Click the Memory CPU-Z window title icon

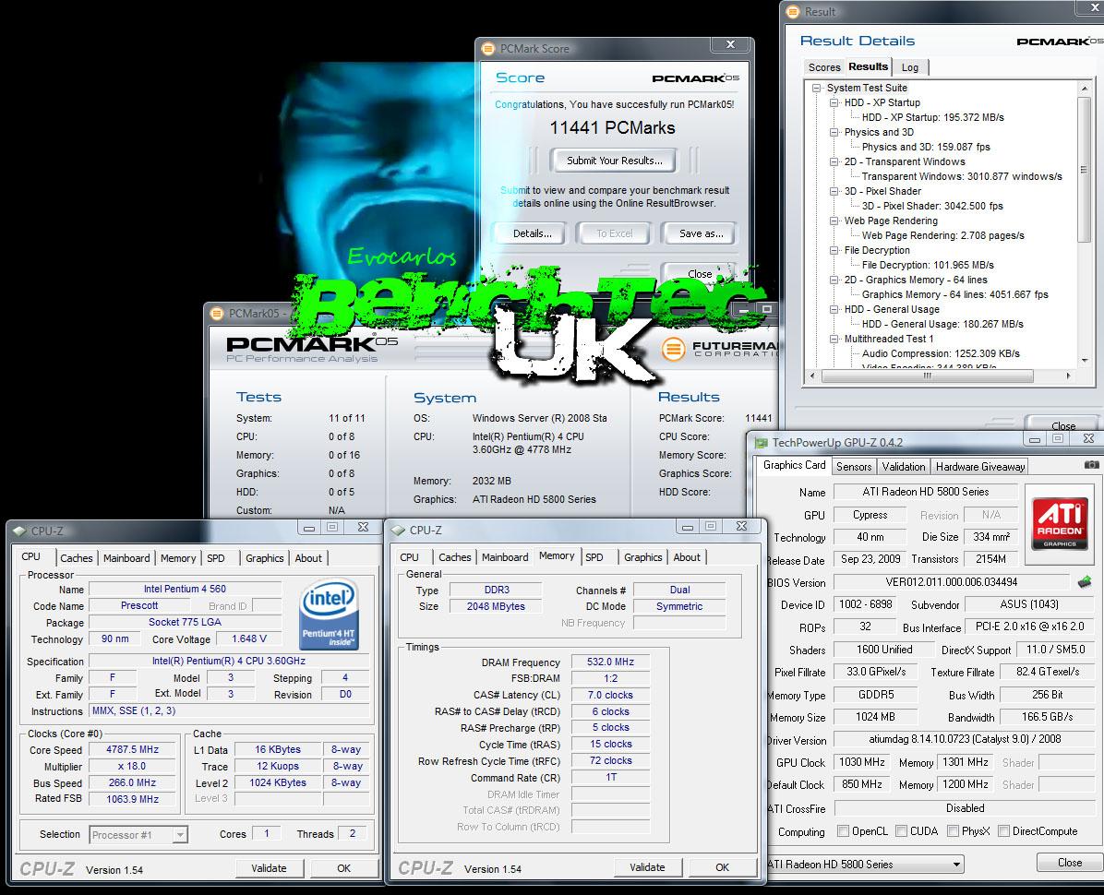(x=398, y=530)
